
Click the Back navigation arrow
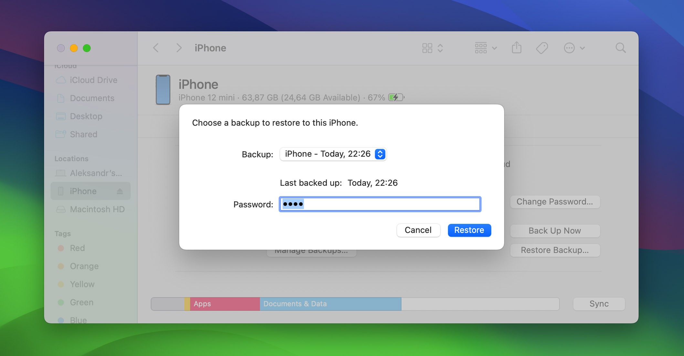(156, 47)
